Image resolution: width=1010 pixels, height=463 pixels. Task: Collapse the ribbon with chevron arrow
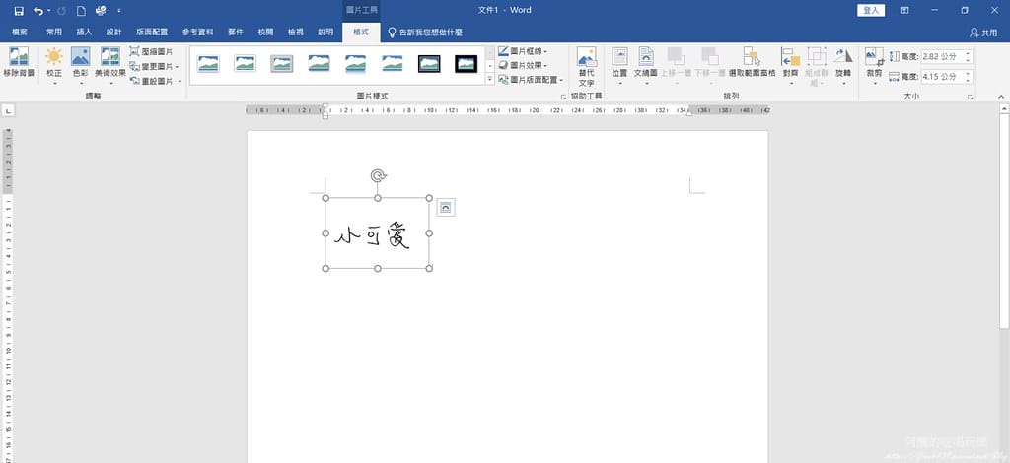(1001, 97)
